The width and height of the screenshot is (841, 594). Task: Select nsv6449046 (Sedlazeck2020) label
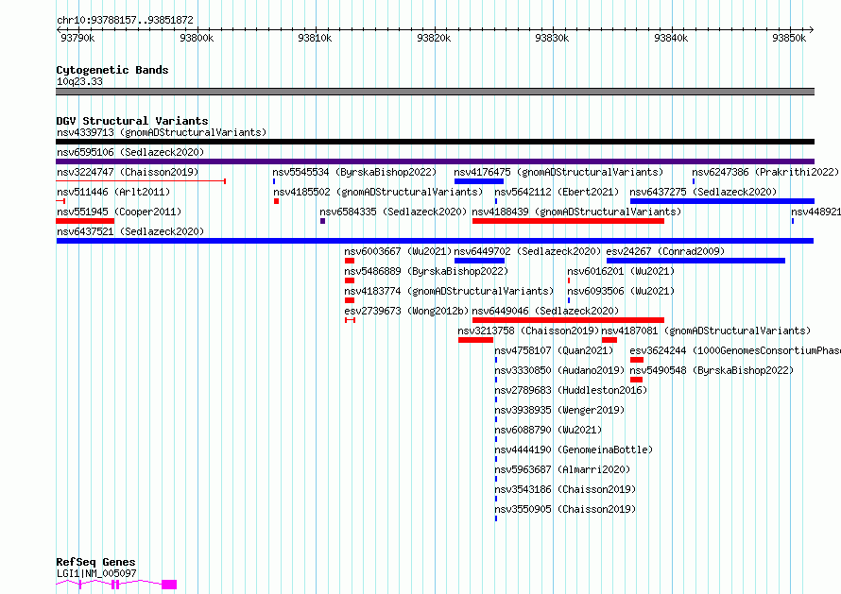545,311
